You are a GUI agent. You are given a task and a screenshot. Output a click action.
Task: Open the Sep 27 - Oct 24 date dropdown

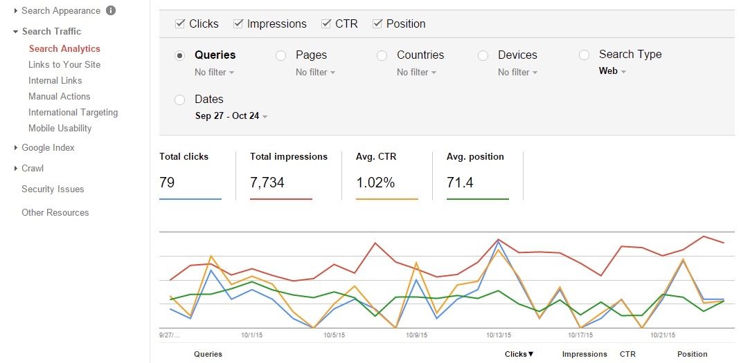[x=231, y=116]
